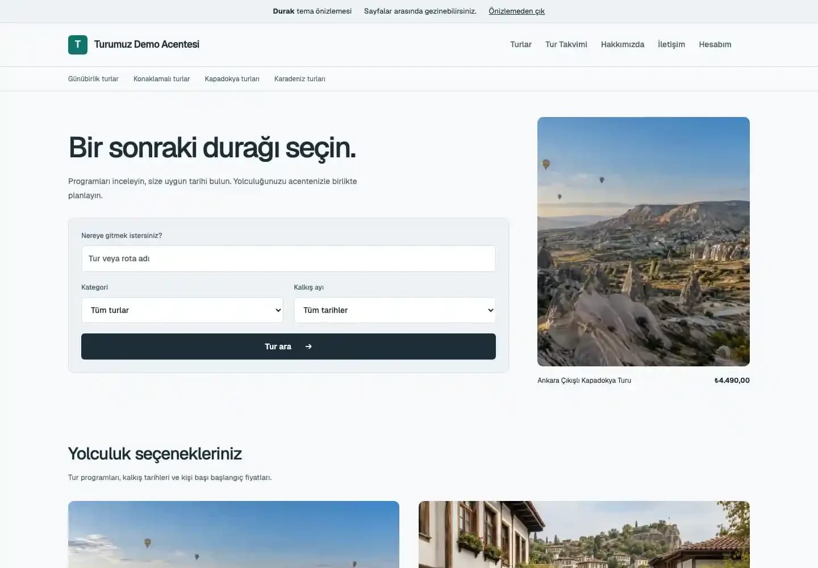The width and height of the screenshot is (818, 568).
Task: Expand the Kategori dropdown showing Tüm turlar
Action: pyautogui.click(x=182, y=310)
